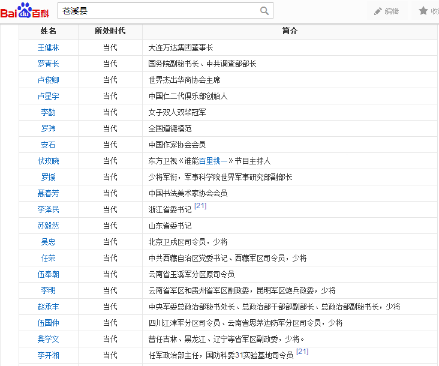Open the 聂春芳 name link
Image resolution: width=439 pixels, height=366 pixels.
click(x=49, y=193)
